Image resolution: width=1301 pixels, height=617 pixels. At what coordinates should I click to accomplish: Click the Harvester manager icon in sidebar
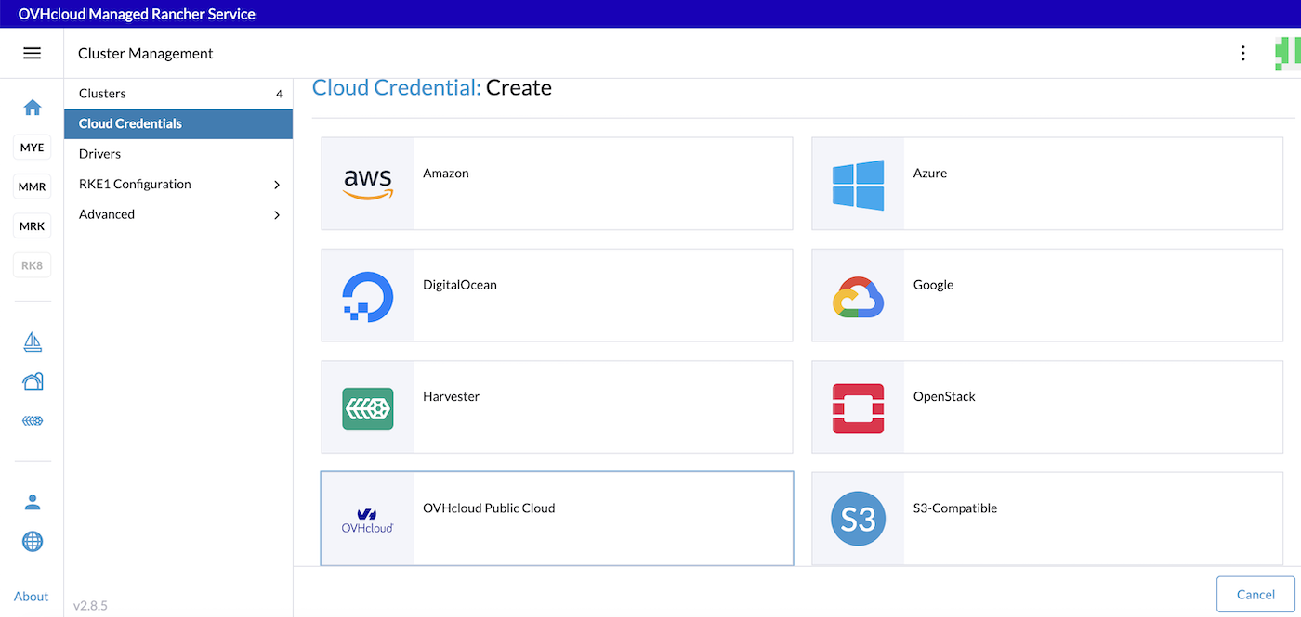[32, 419]
